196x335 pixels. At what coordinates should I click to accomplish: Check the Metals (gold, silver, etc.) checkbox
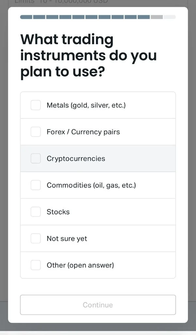[36, 105]
